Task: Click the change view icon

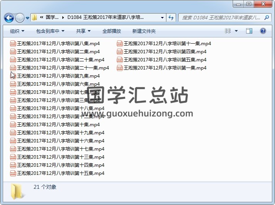Action: [x=228, y=31]
